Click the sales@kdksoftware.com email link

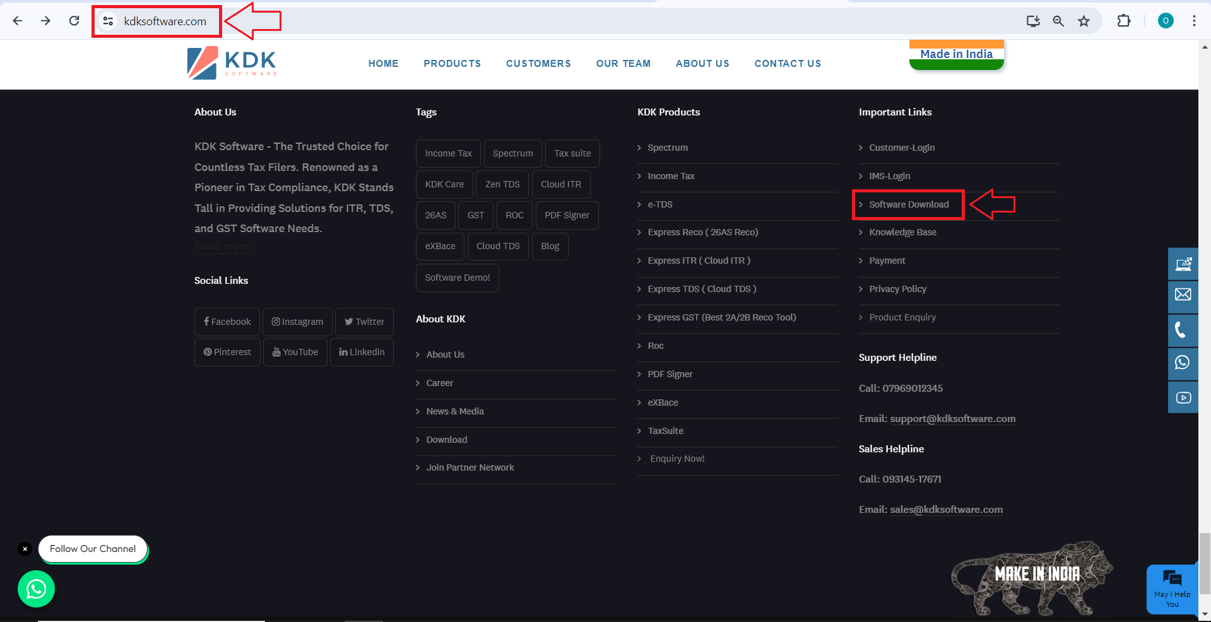(x=946, y=510)
